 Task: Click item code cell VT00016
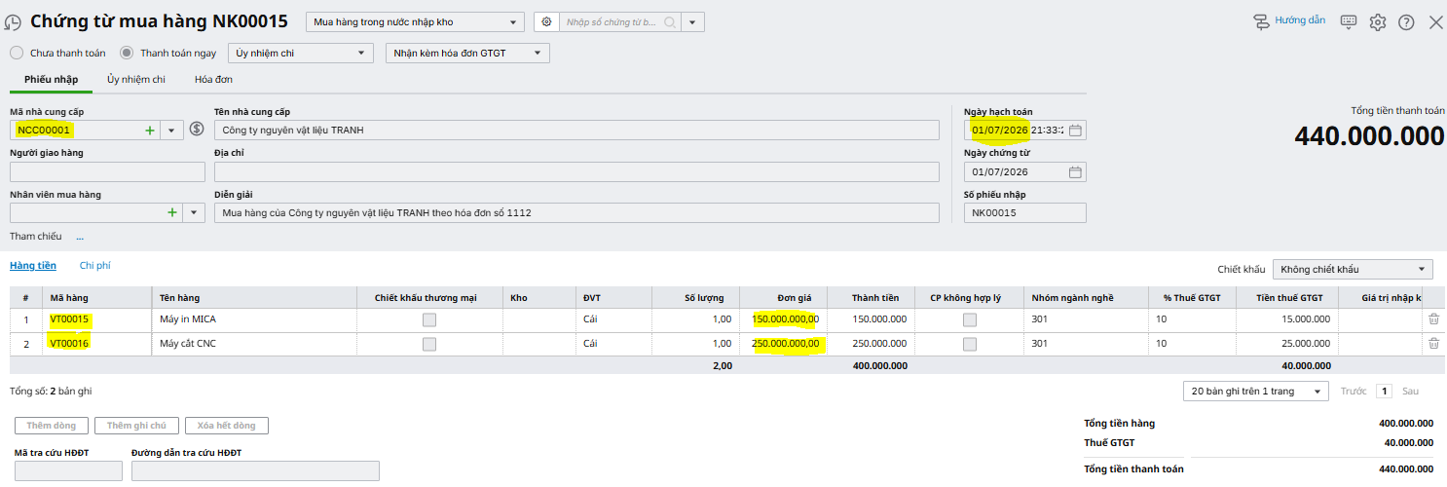pyautogui.click(x=96, y=344)
